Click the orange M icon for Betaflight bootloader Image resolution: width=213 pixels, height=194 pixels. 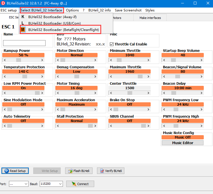point(23,30)
